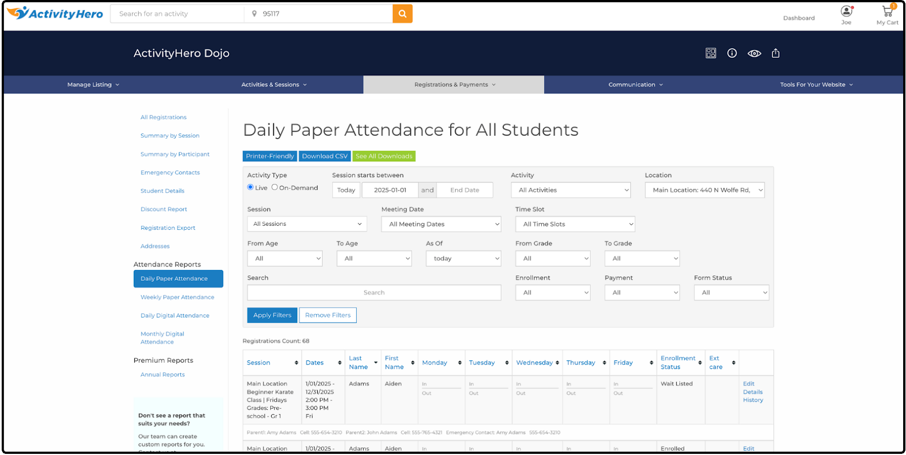This screenshot has width=906, height=455.
Task: Open the All Time Slots dropdown
Action: (575, 224)
